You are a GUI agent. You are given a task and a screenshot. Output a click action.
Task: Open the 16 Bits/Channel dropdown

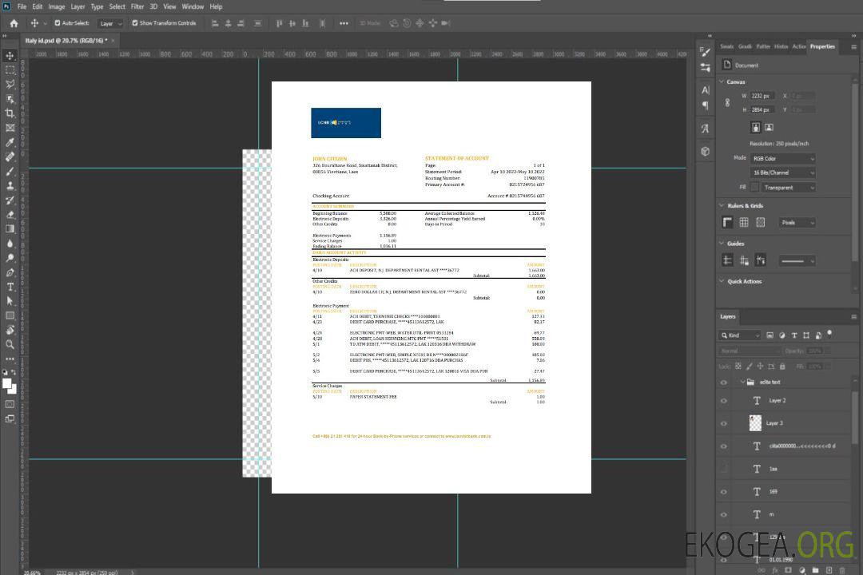click(x=782, y=172)
